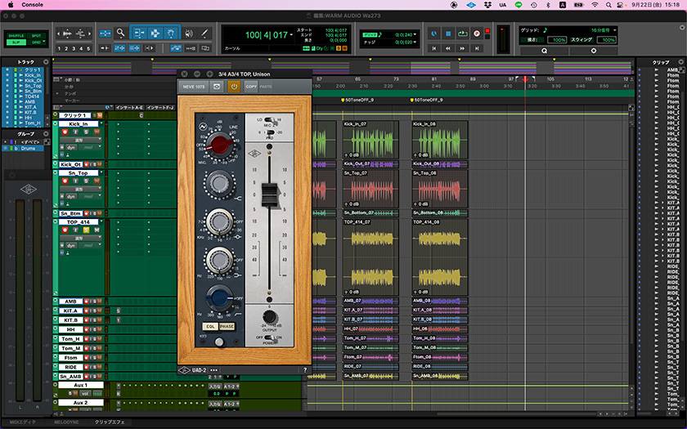
Task: Choose the Pencil tool in toolbar
Action: 206,34
